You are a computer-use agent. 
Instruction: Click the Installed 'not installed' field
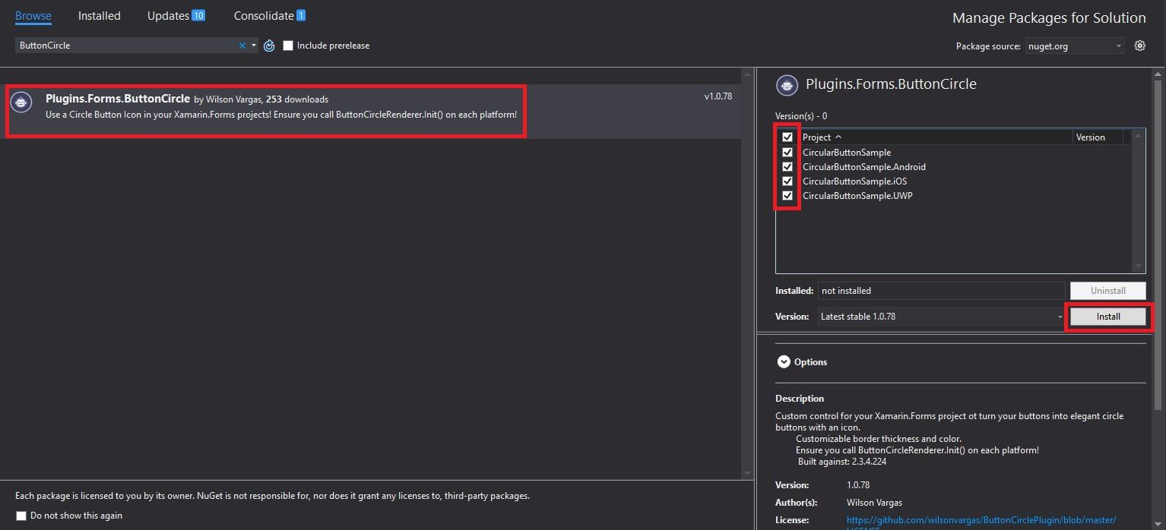(x=942, y=291)
